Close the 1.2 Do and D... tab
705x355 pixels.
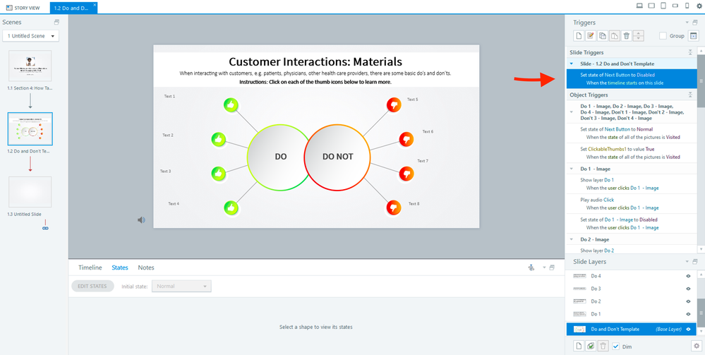tap(95, 4)
